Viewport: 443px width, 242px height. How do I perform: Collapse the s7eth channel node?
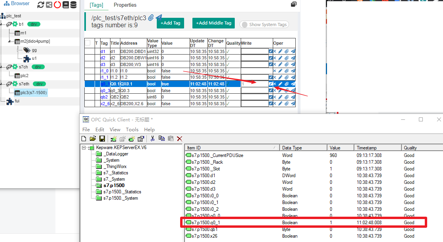tap(2, 84)
